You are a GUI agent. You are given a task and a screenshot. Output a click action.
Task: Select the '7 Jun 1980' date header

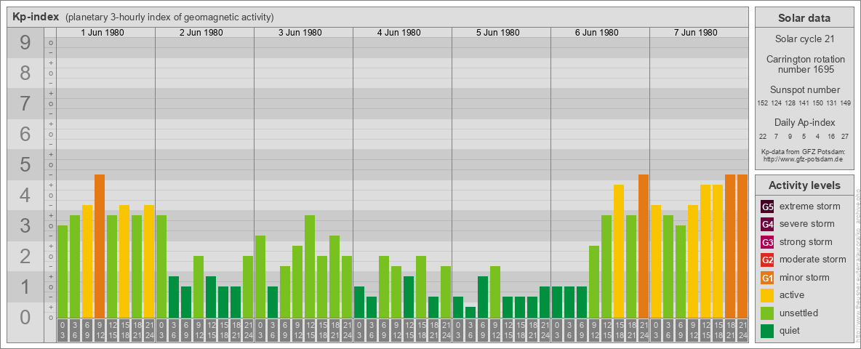[x=696, y=33]
